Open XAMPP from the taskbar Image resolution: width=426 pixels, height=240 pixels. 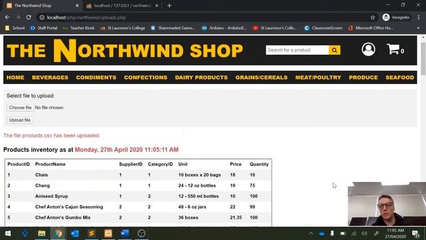click(108, 233)
